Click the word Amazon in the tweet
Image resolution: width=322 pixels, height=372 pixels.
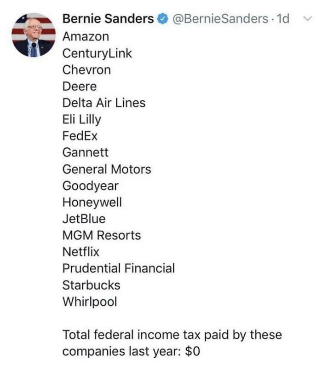pyautogui.click(x=86, y=36)
